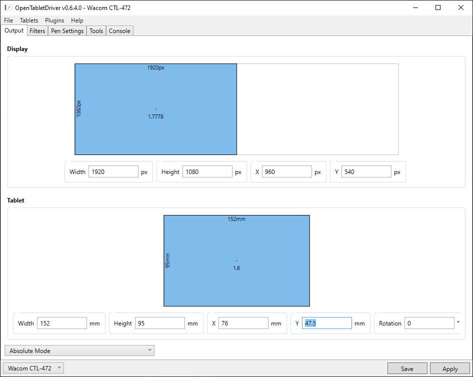Open the Help menu

tap(77, 20)
